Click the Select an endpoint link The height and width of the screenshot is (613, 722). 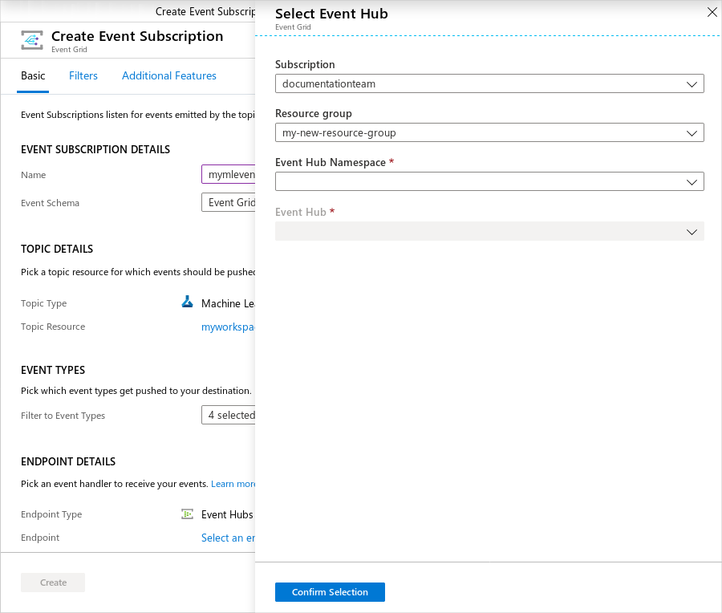(x=228, y=538)
